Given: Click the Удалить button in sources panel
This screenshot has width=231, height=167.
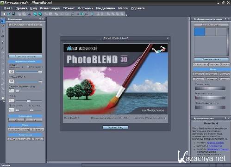Looking at the screenshot, I should coord(225,64).
